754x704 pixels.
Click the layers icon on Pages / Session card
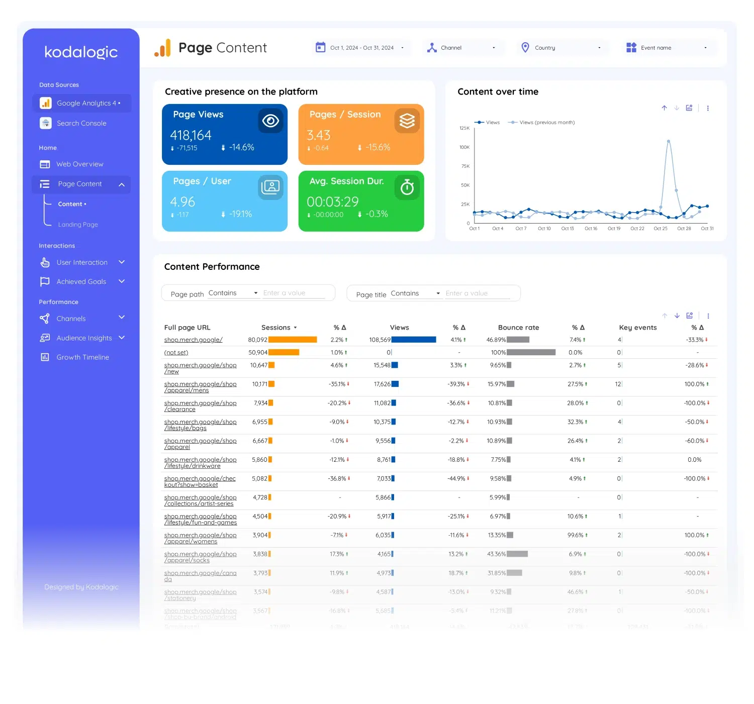click(407, 121)
